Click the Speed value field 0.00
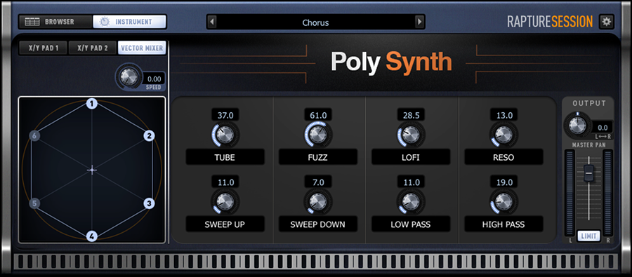 click(x=154, y=79)
